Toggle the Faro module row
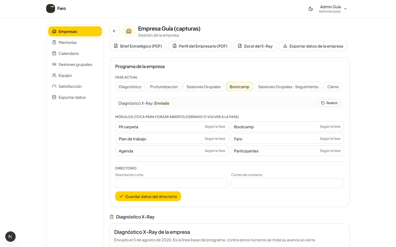Viewport: 396px width, 247px height. point(287,139)
